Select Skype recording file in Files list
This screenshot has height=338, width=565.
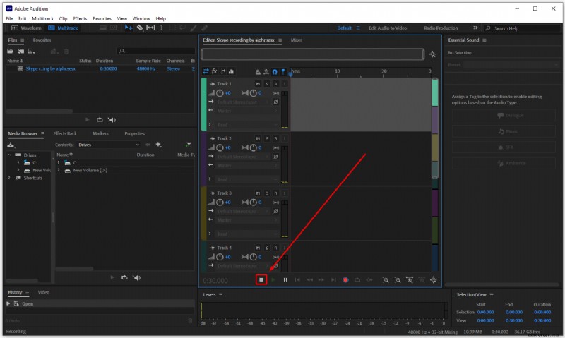50,68
